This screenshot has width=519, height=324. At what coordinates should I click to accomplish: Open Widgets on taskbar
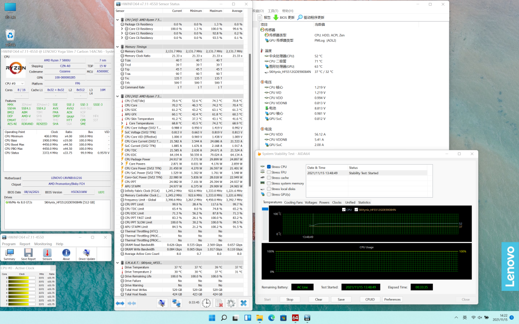247,318
